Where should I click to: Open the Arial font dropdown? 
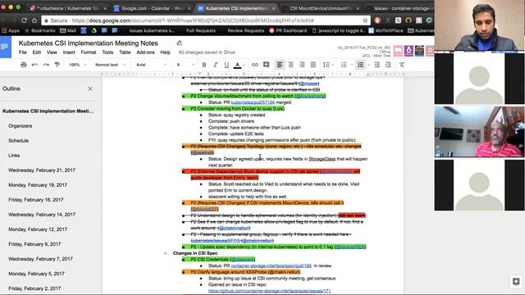[151, 65]
